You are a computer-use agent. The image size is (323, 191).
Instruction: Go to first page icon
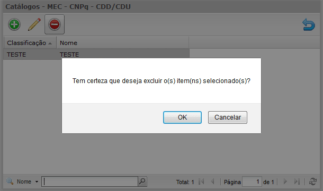tap(201, 181)
